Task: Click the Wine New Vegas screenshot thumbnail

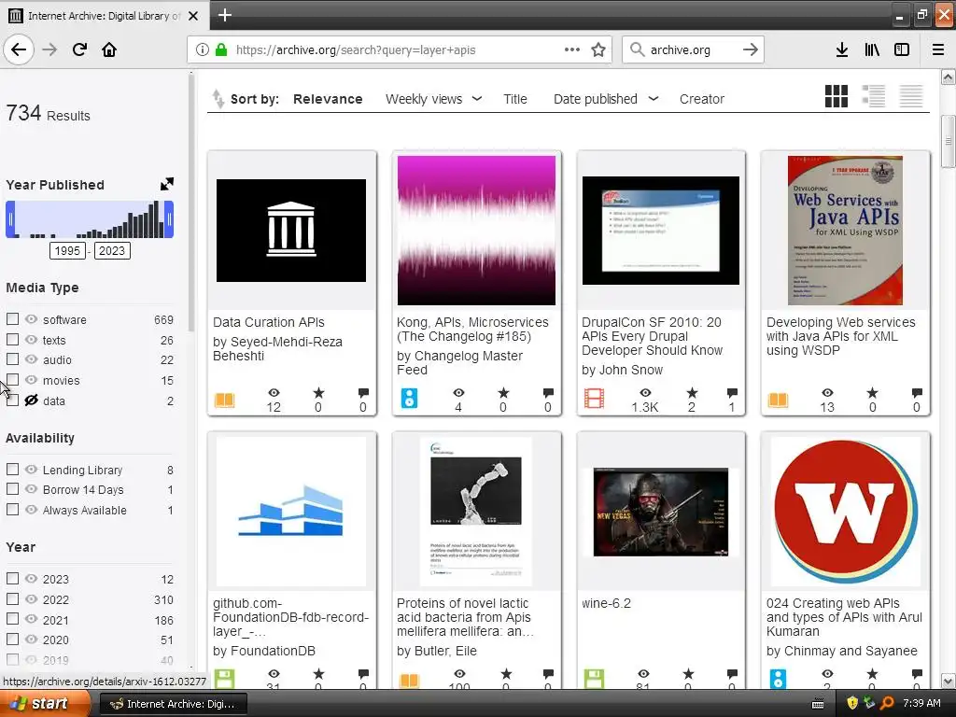Action: [661, 513]
